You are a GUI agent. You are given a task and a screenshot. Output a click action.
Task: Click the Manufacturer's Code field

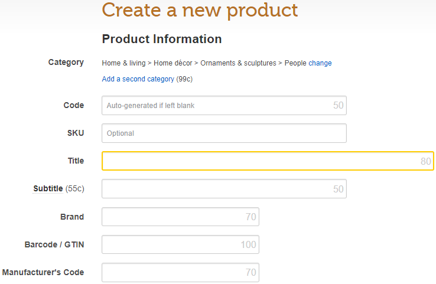tap(180, 272)
